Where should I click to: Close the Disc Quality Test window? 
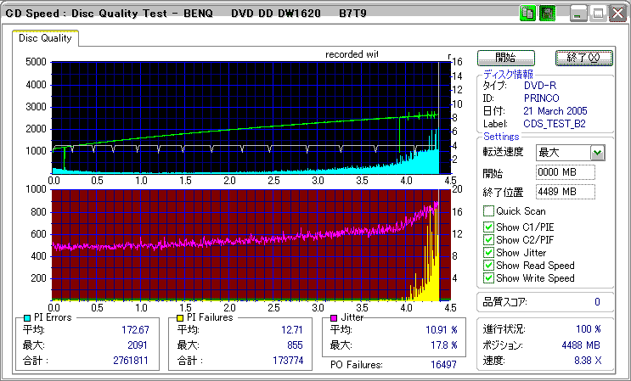pyautogui.click(x=616, y=14)
